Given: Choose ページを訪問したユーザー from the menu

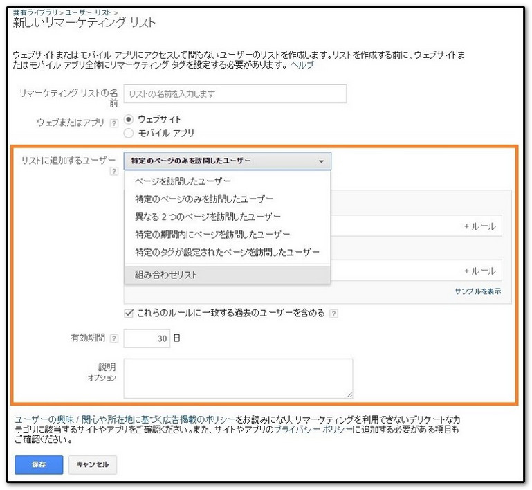Looking at the screenshot, I should 228,181.
